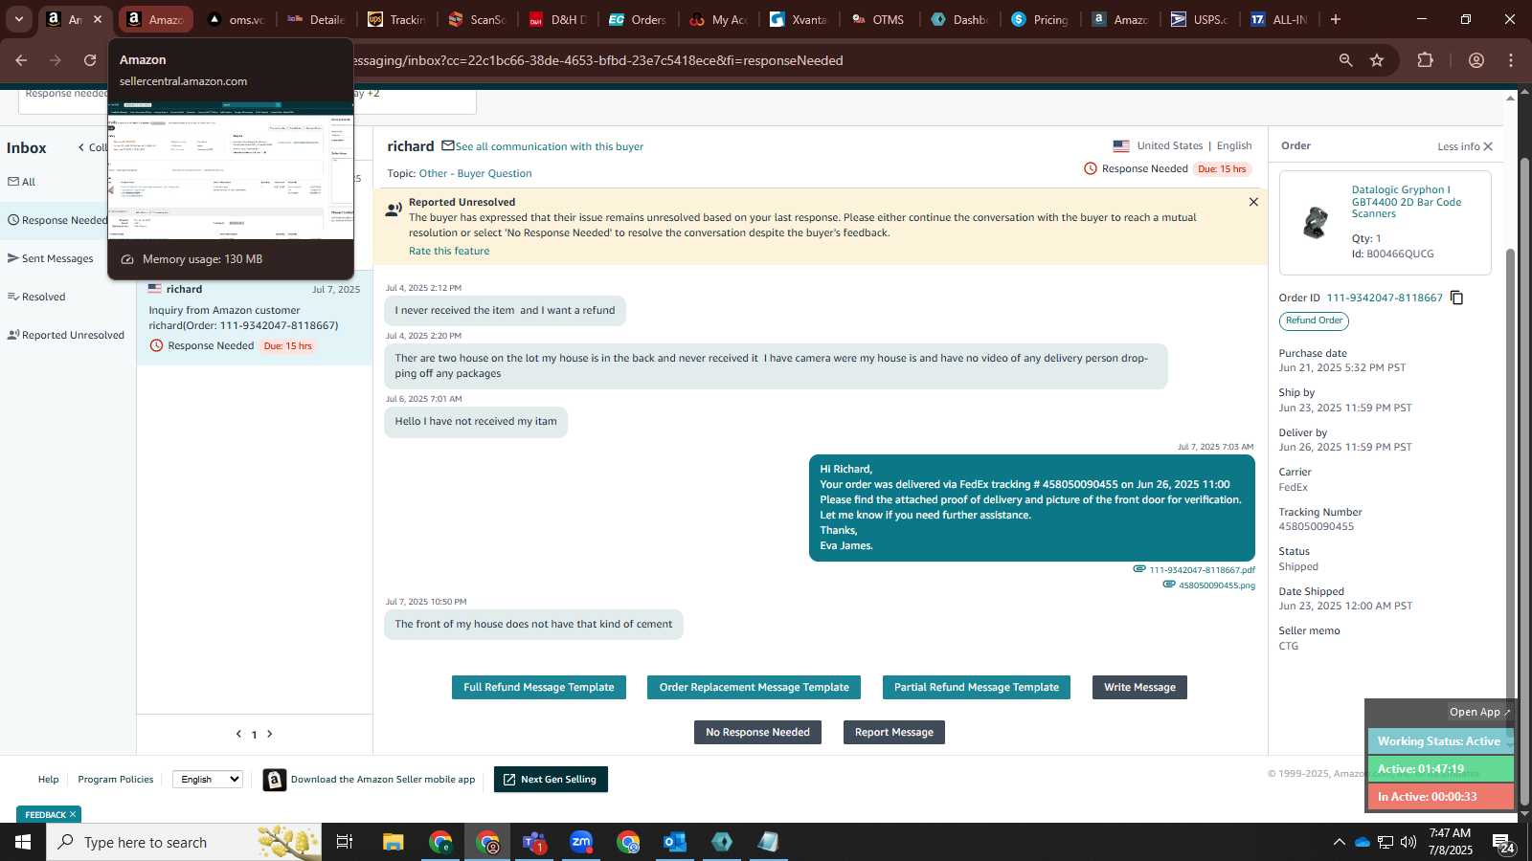Open Microsoft Teams from the taskbar
This screenshot has height=861, width=1532.
click(x=534, y=842)
